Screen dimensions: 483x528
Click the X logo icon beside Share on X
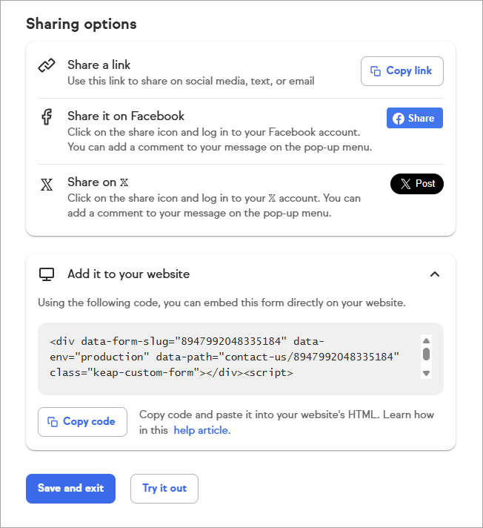[x=47, y=185]
